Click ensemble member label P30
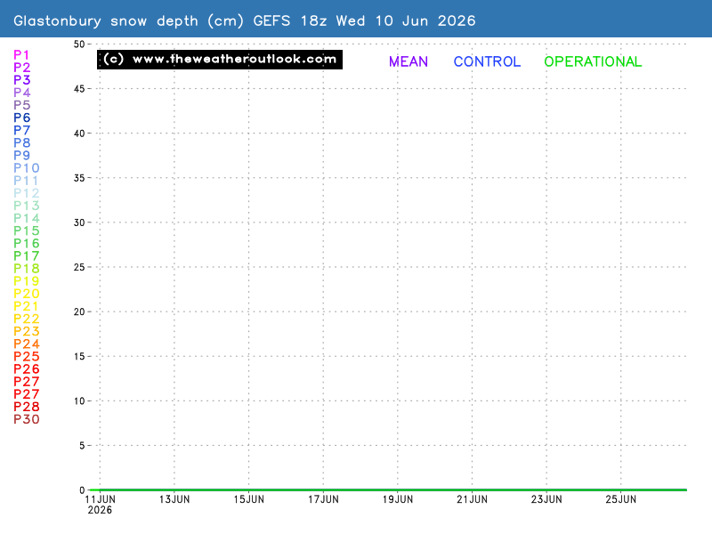 [x=27, y=419]
